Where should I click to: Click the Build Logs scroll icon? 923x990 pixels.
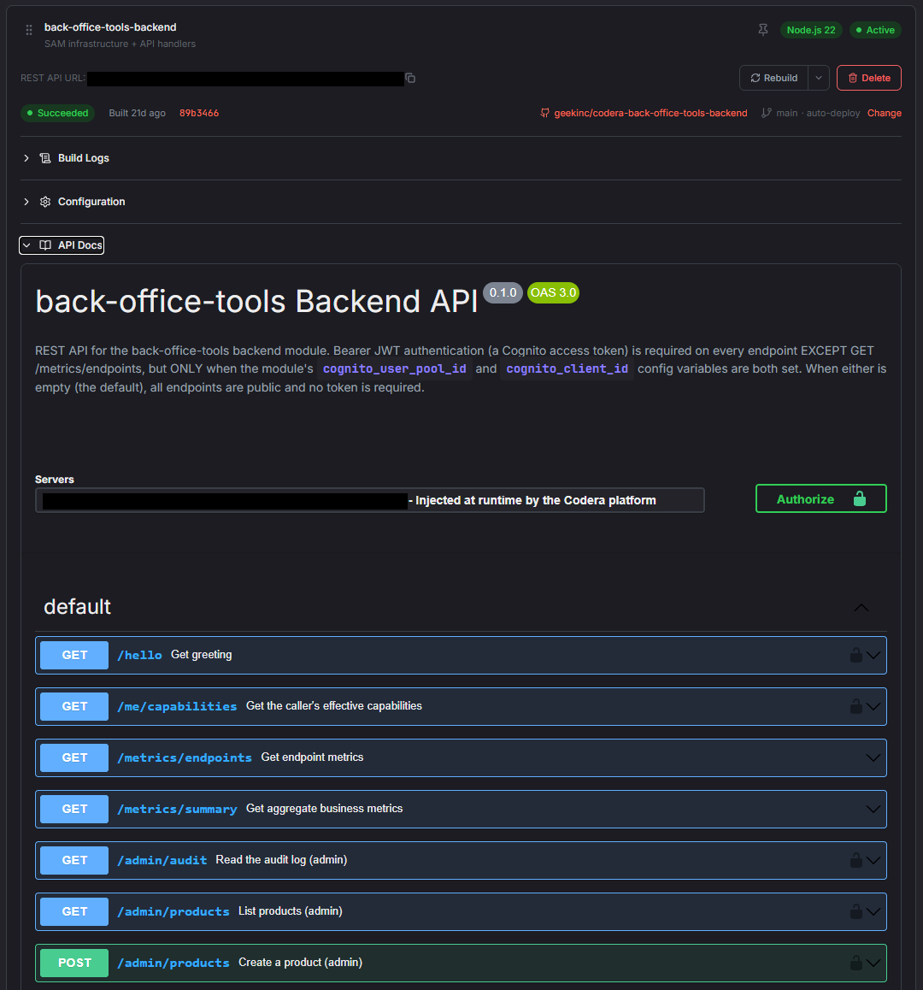click(45, 158)
